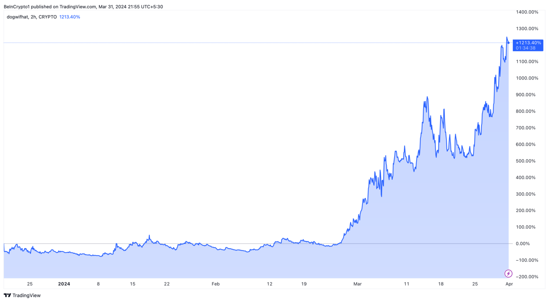
Task: Click the 0.00% baseline axis label
Action: [x=523, y=244]
